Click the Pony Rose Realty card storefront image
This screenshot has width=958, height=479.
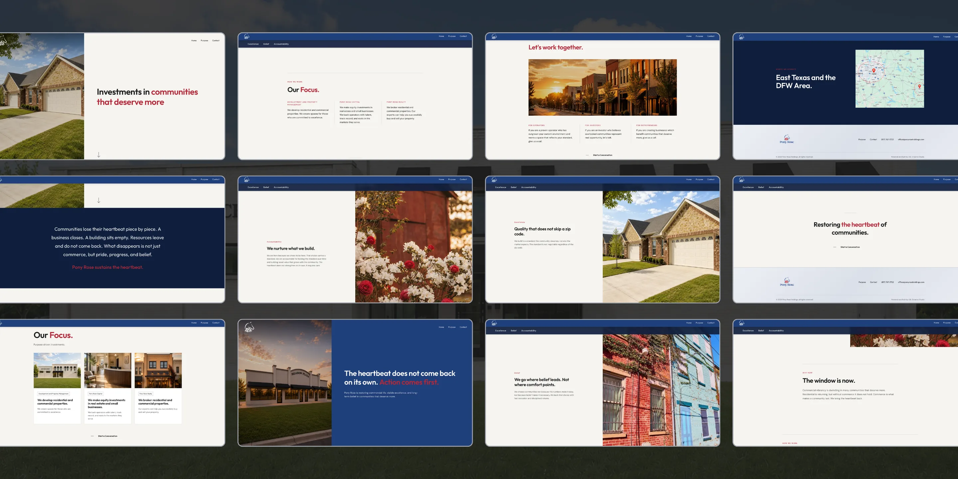coord(158,371)
